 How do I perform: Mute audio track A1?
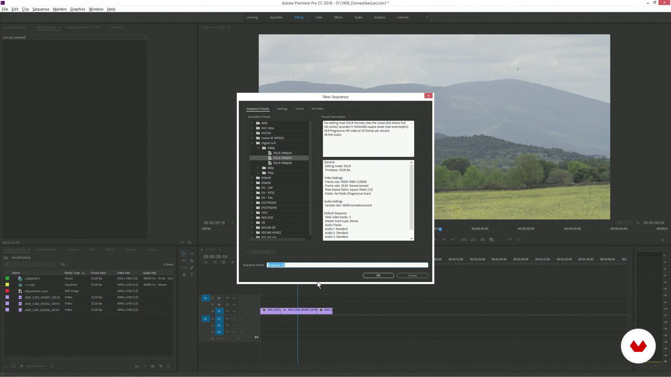pyautogui.click(x=234, y=319)
